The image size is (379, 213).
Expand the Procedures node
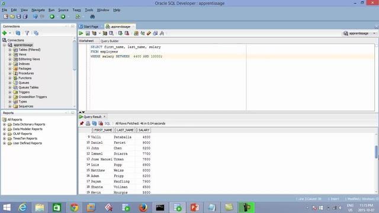point(10,73)
